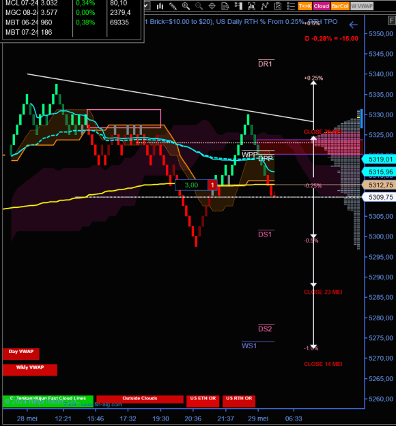Select the MBT 06-24 watchlist row
Screen dimensions: 396x426
(x=71, y=22)
